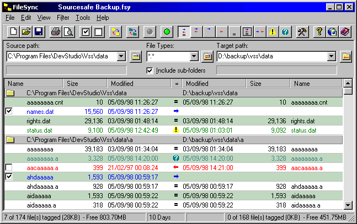
Task: Open print preview with the magnifier page icon
Action: pyautogui.click(x=68, y=32)
